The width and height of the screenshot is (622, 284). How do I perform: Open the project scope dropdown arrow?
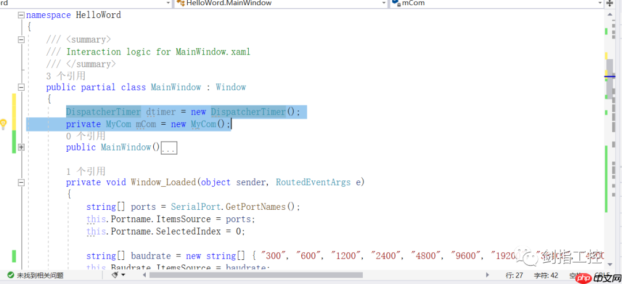(x=169, y=3)
